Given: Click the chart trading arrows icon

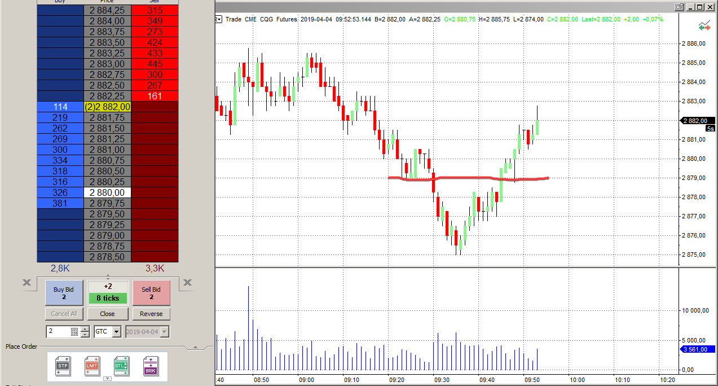Looking at the screenshot, I should point(704,26).
